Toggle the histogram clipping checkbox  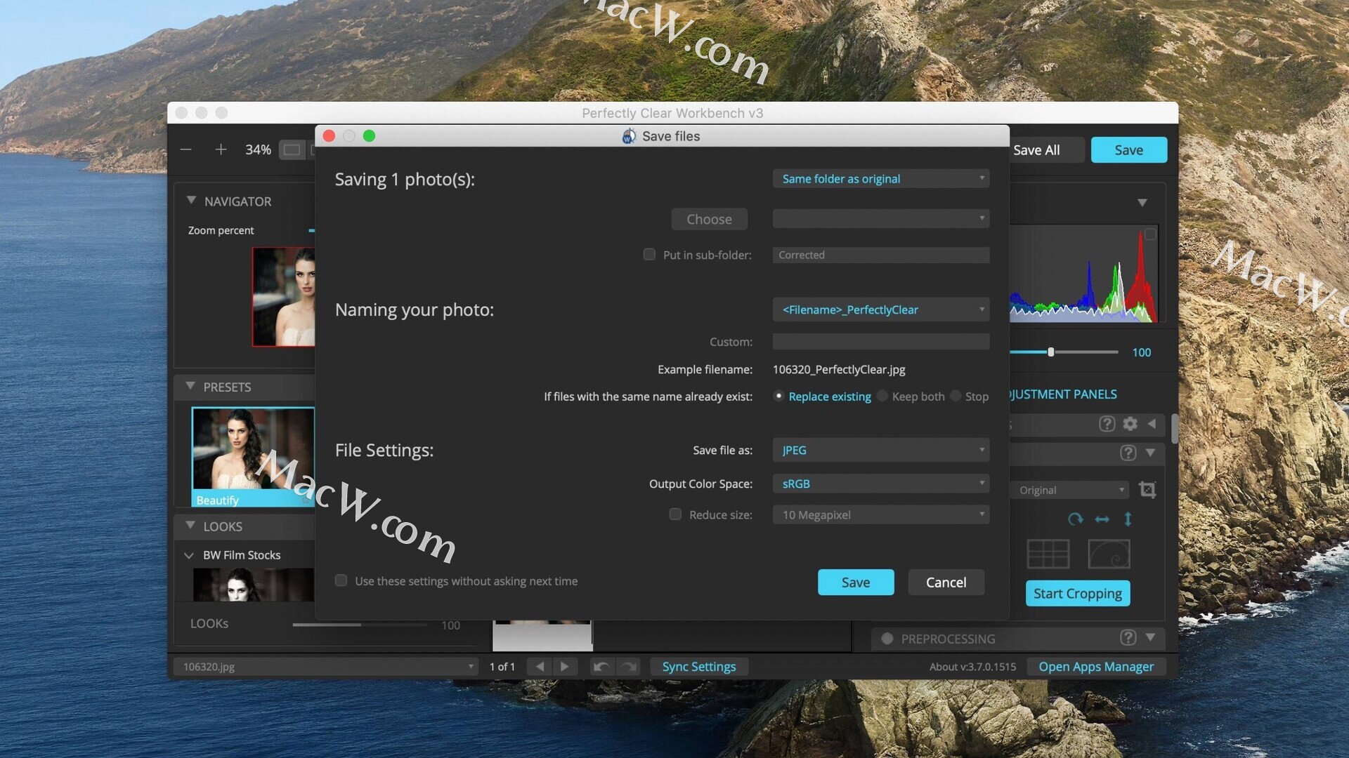point(1149,234)
